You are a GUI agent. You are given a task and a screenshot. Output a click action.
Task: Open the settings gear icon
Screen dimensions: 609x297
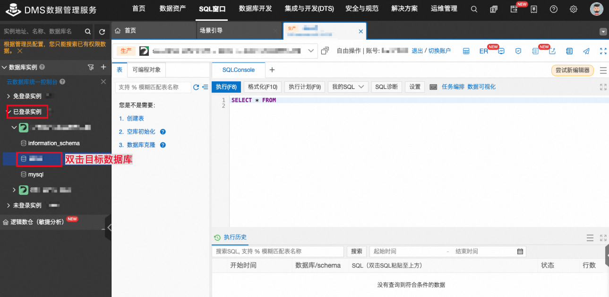[573, 9]
